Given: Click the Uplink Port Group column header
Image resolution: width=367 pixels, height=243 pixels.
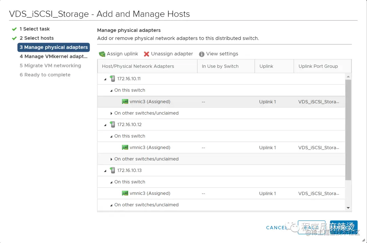Looking at the screenshot, I should 322,66.
